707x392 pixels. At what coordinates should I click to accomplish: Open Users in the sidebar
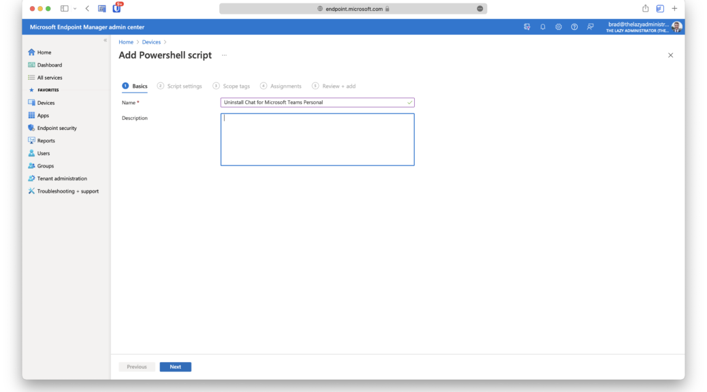39,153
